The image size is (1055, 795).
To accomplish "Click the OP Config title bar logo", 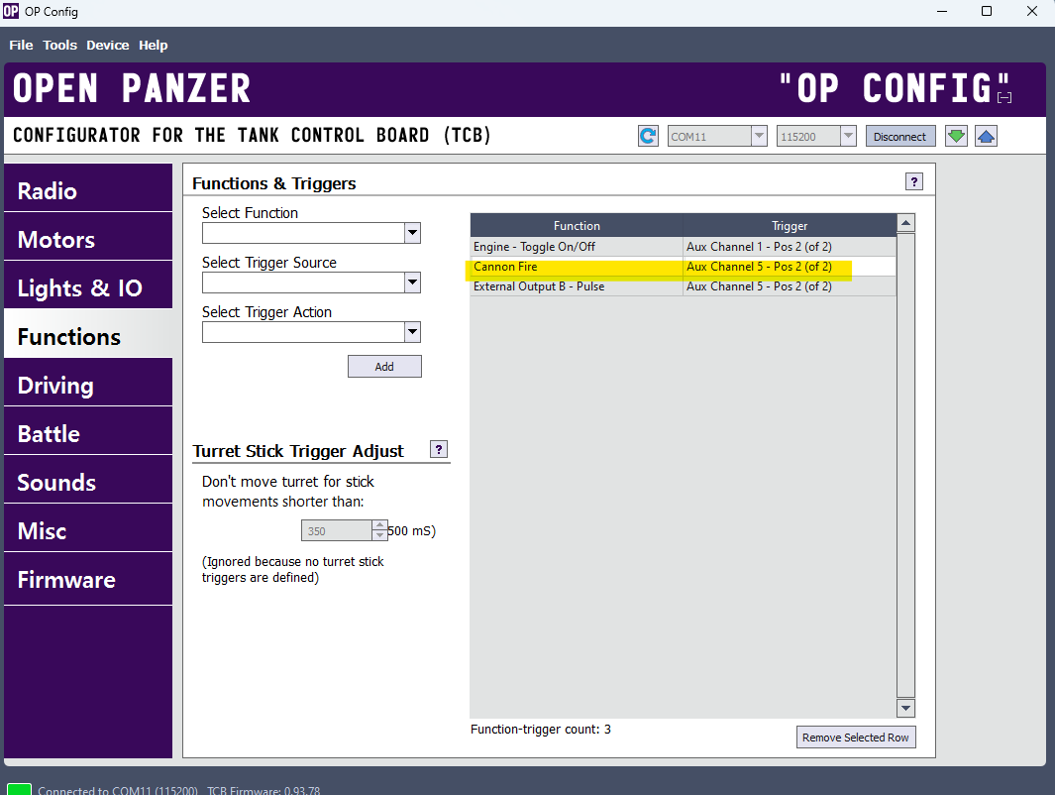I will [11, 11].
